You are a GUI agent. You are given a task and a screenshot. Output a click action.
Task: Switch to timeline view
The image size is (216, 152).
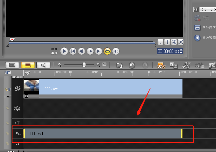tap(28, 65)
